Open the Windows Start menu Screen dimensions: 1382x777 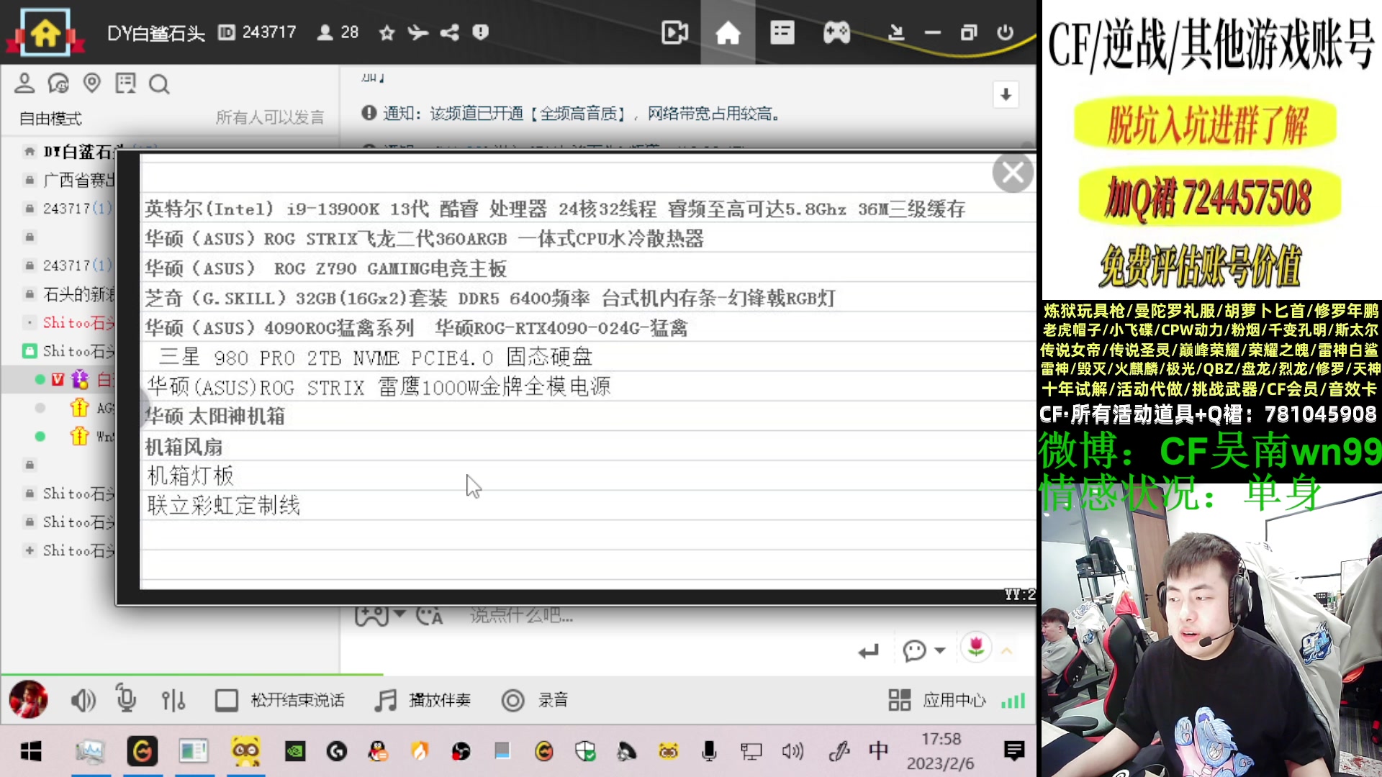(x=31, y=752)
